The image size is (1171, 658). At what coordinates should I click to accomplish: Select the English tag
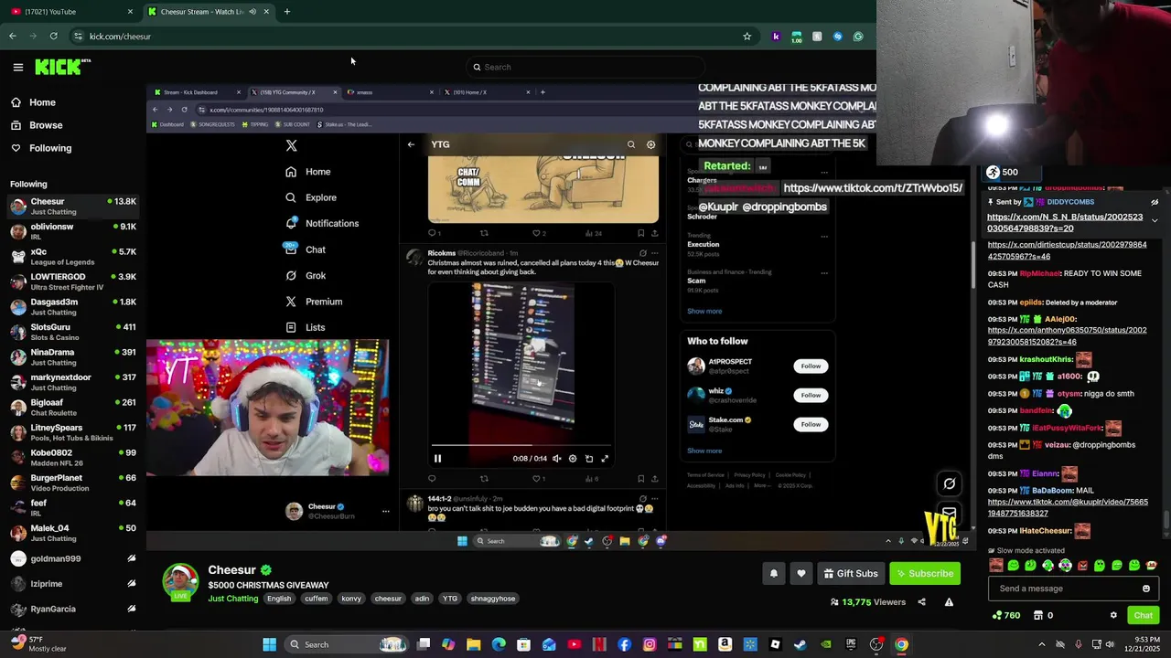(279, 599)
